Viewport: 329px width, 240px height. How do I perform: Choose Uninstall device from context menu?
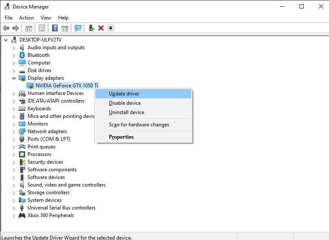pos(143,112)
